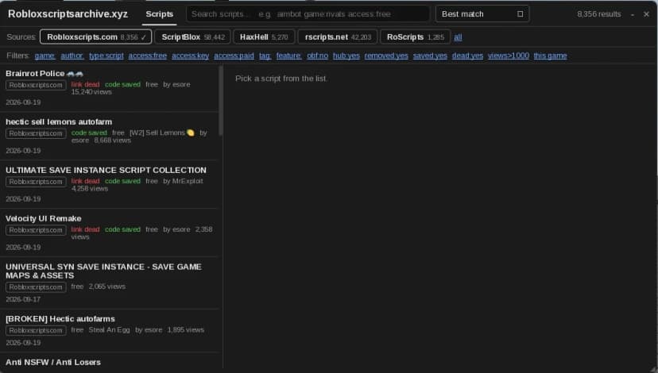The width and height of the screenshot is (658, 373).
Task: Click 'Steal An Egg' game label
Action: (109, 330)
